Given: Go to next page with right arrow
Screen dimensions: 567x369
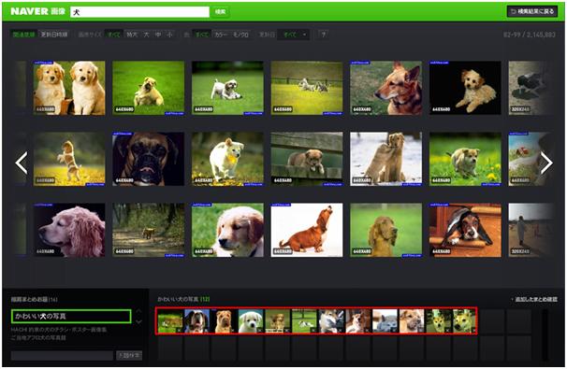Looking at the screenshot, I should point(546,163).
